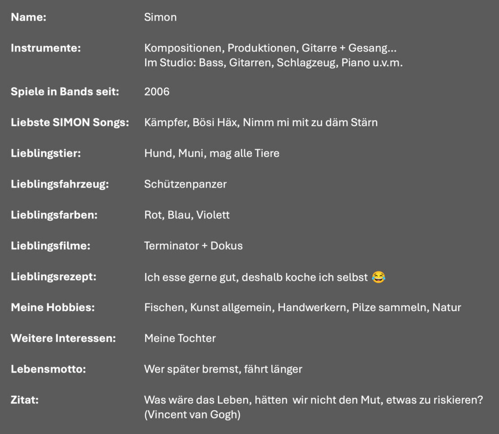Click the quote 'Was wäre das Leben'
The image size is (499, 434).
(x=314, y=400)
